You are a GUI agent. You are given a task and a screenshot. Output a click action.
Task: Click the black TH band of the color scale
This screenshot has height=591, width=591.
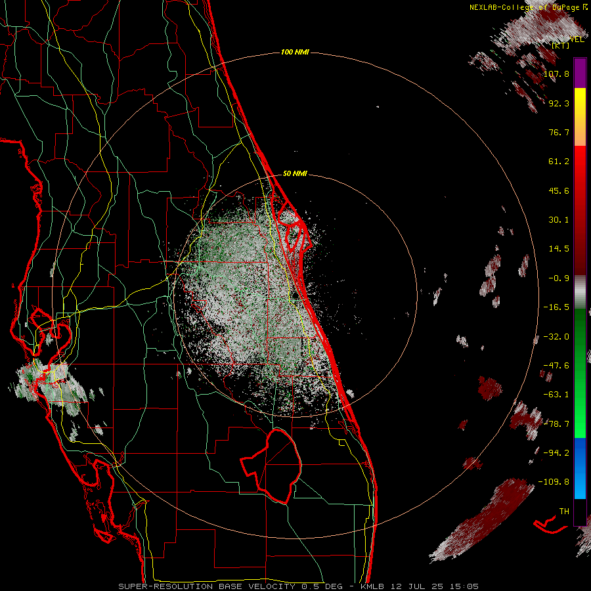pyautogui.click(x=580, y=512)
